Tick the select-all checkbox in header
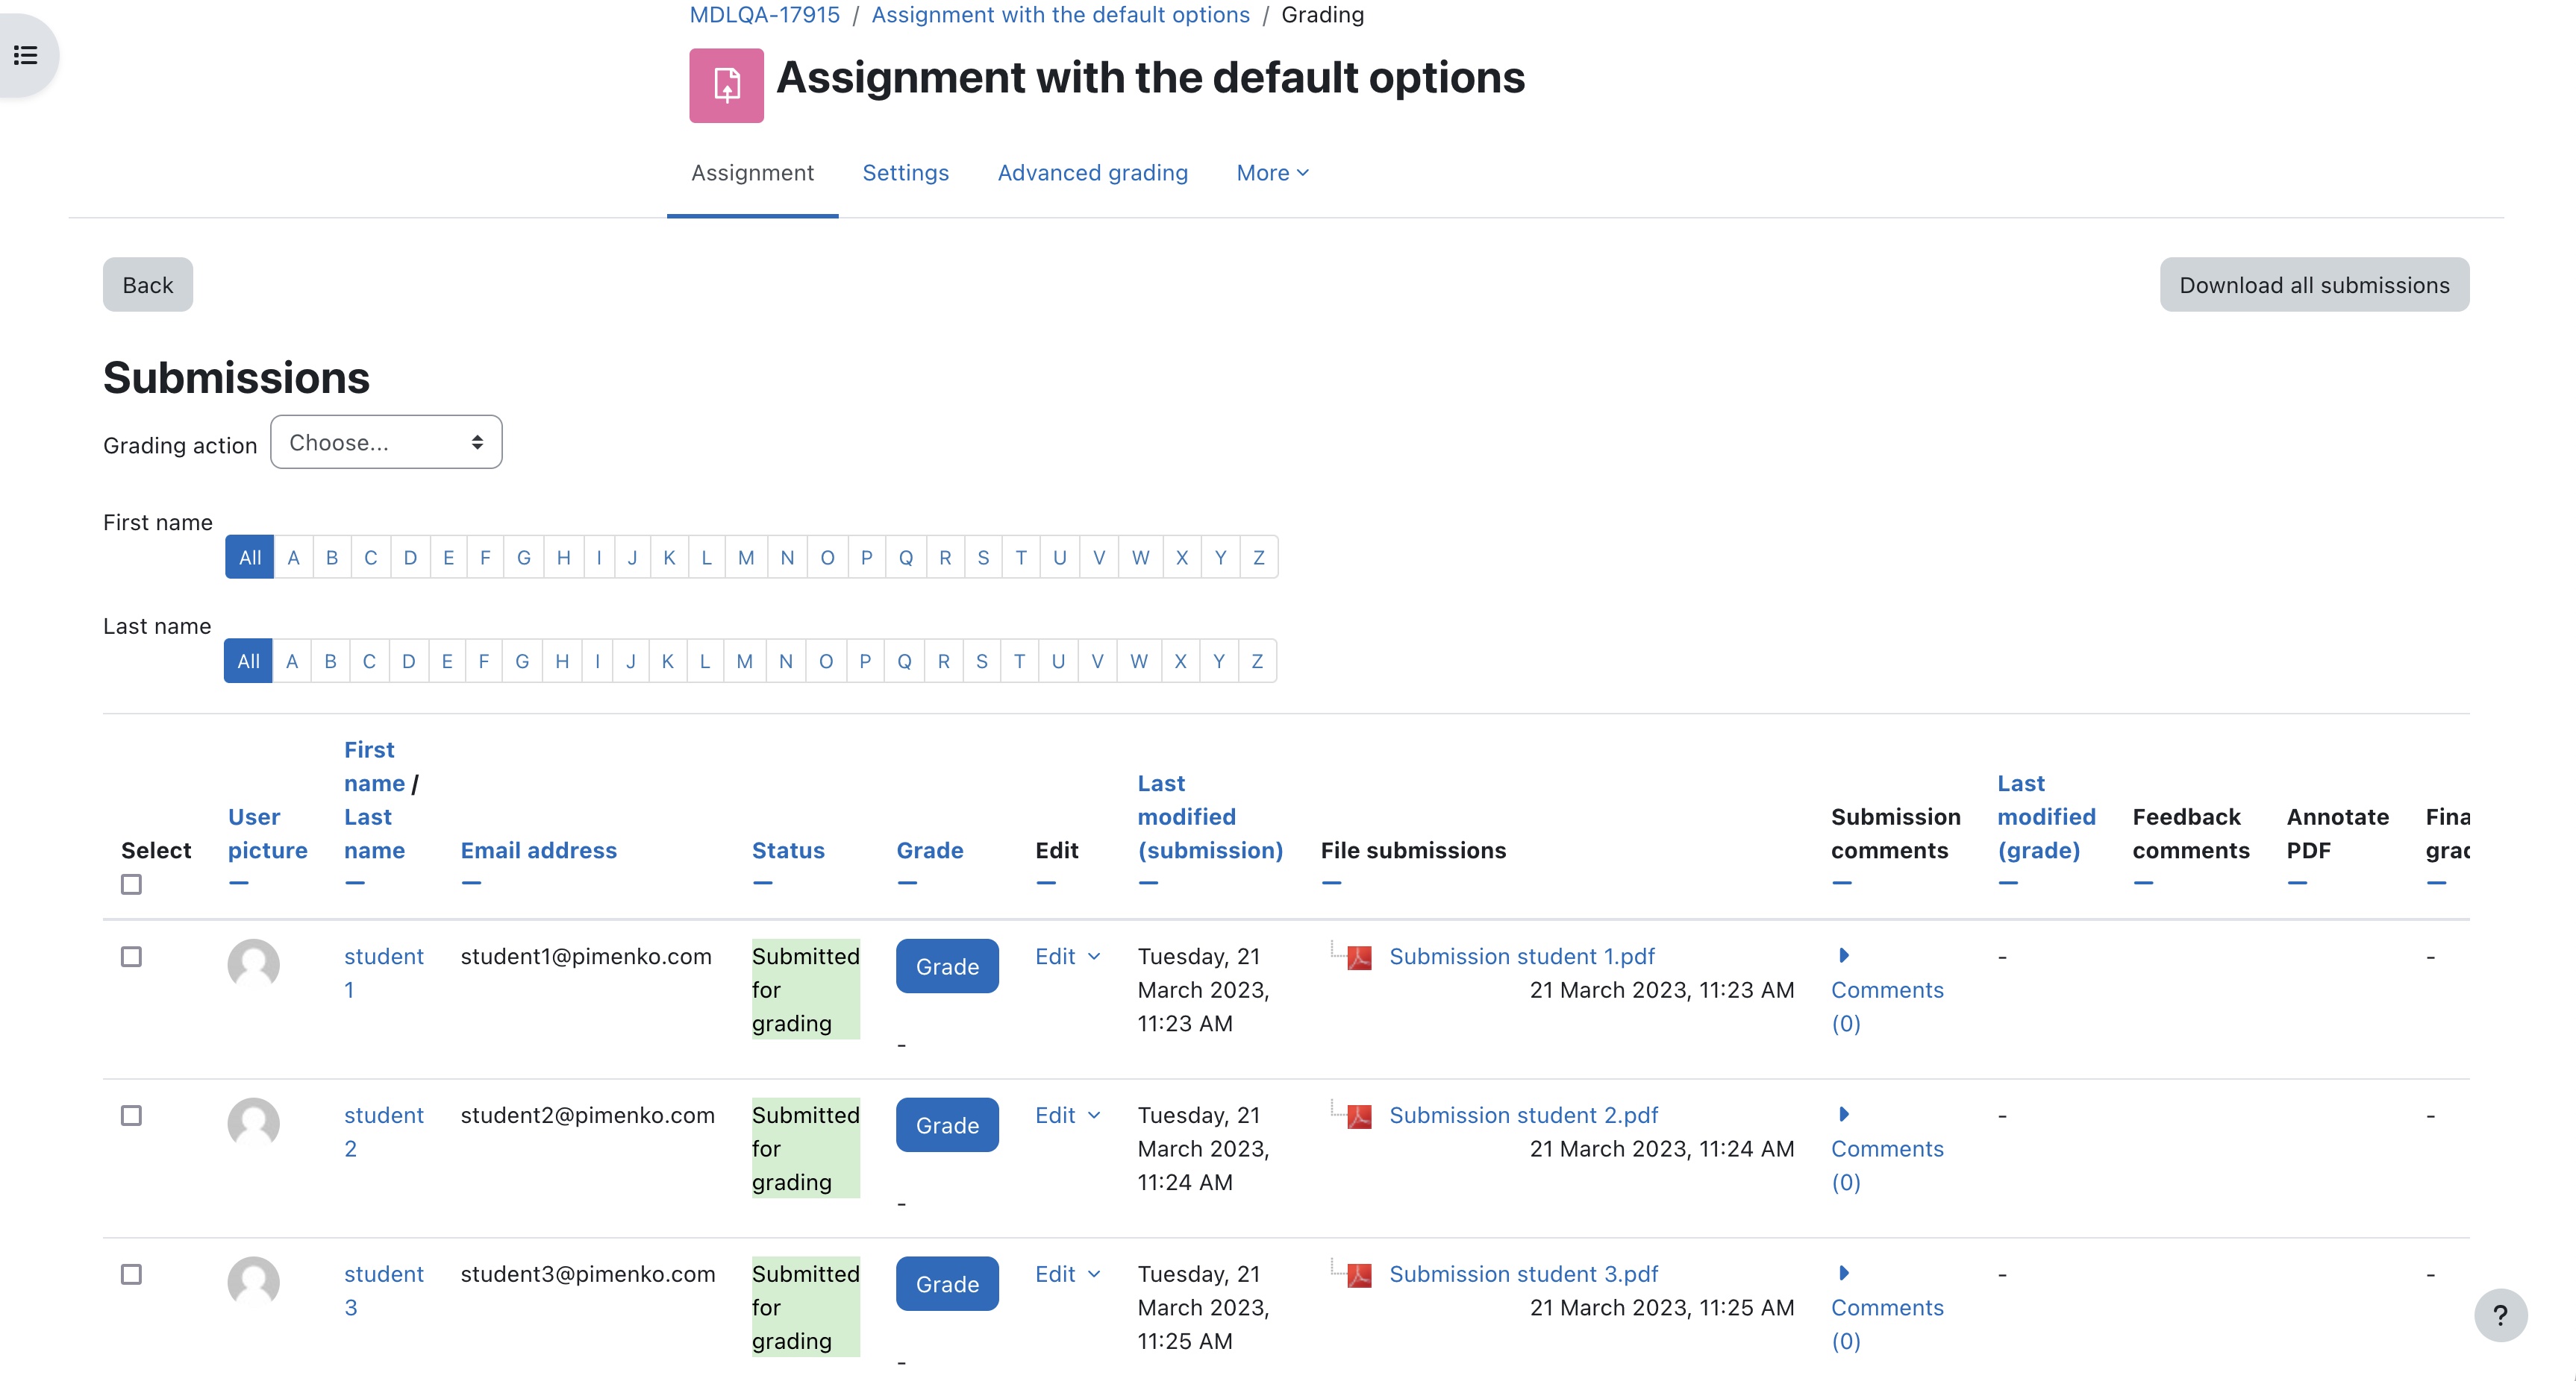 coord(131,884)
